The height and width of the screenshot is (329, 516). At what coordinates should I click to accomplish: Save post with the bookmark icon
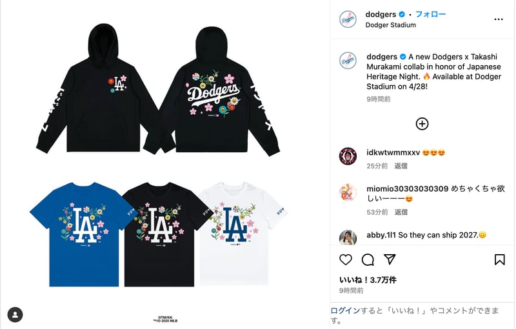499,259
